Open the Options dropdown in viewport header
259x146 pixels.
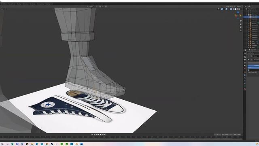pyautogui.click(x=239, y=6)
